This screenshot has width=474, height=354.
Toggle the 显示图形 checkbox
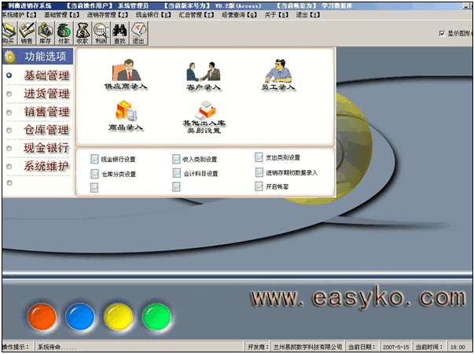coord(442,34)
